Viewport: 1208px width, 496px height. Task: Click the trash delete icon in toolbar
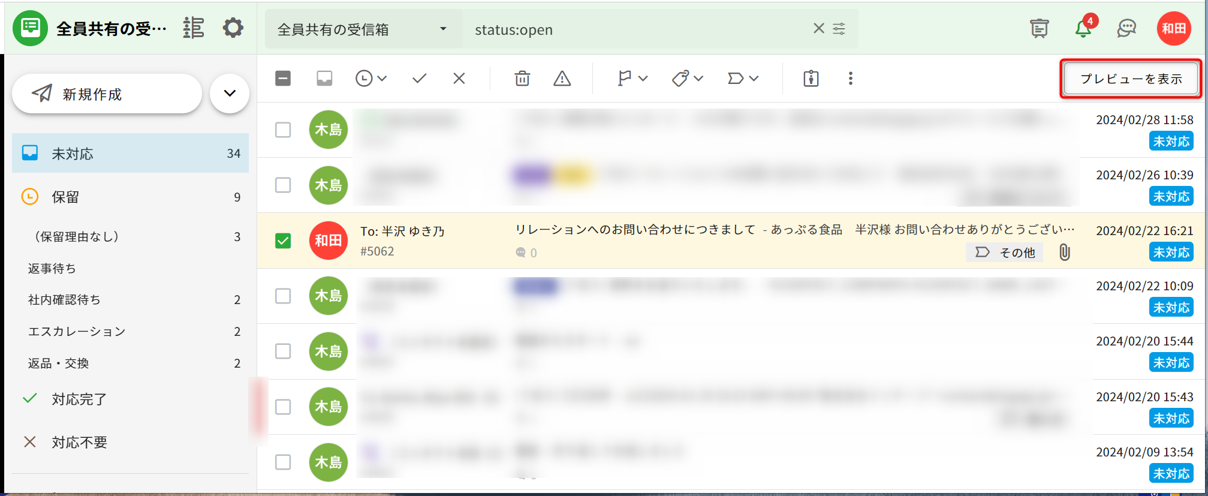[522, 79]
